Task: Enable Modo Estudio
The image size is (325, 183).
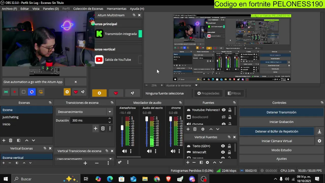Action: tap(281, 150)
